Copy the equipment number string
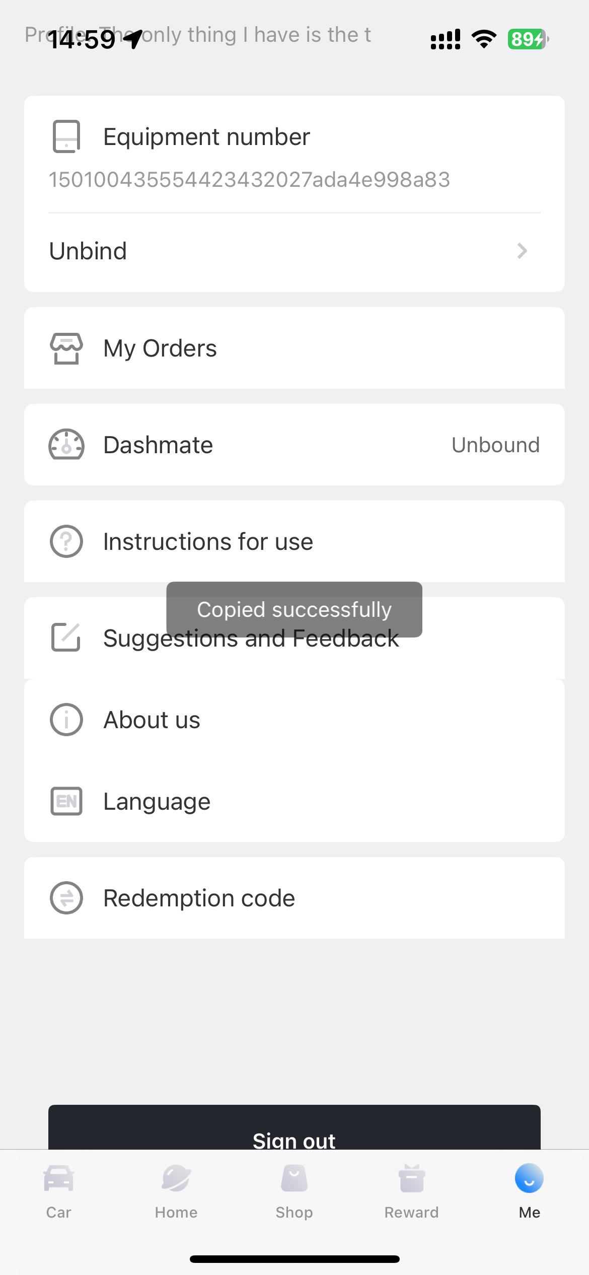The width and height of the screenshot is (589, 1275). 249,180
